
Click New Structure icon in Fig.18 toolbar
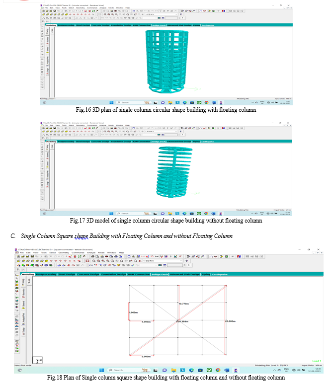18,256
